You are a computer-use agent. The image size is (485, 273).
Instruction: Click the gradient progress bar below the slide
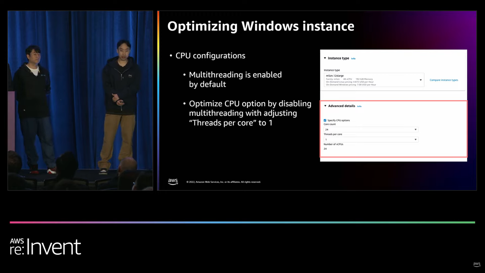click(242, 222)
